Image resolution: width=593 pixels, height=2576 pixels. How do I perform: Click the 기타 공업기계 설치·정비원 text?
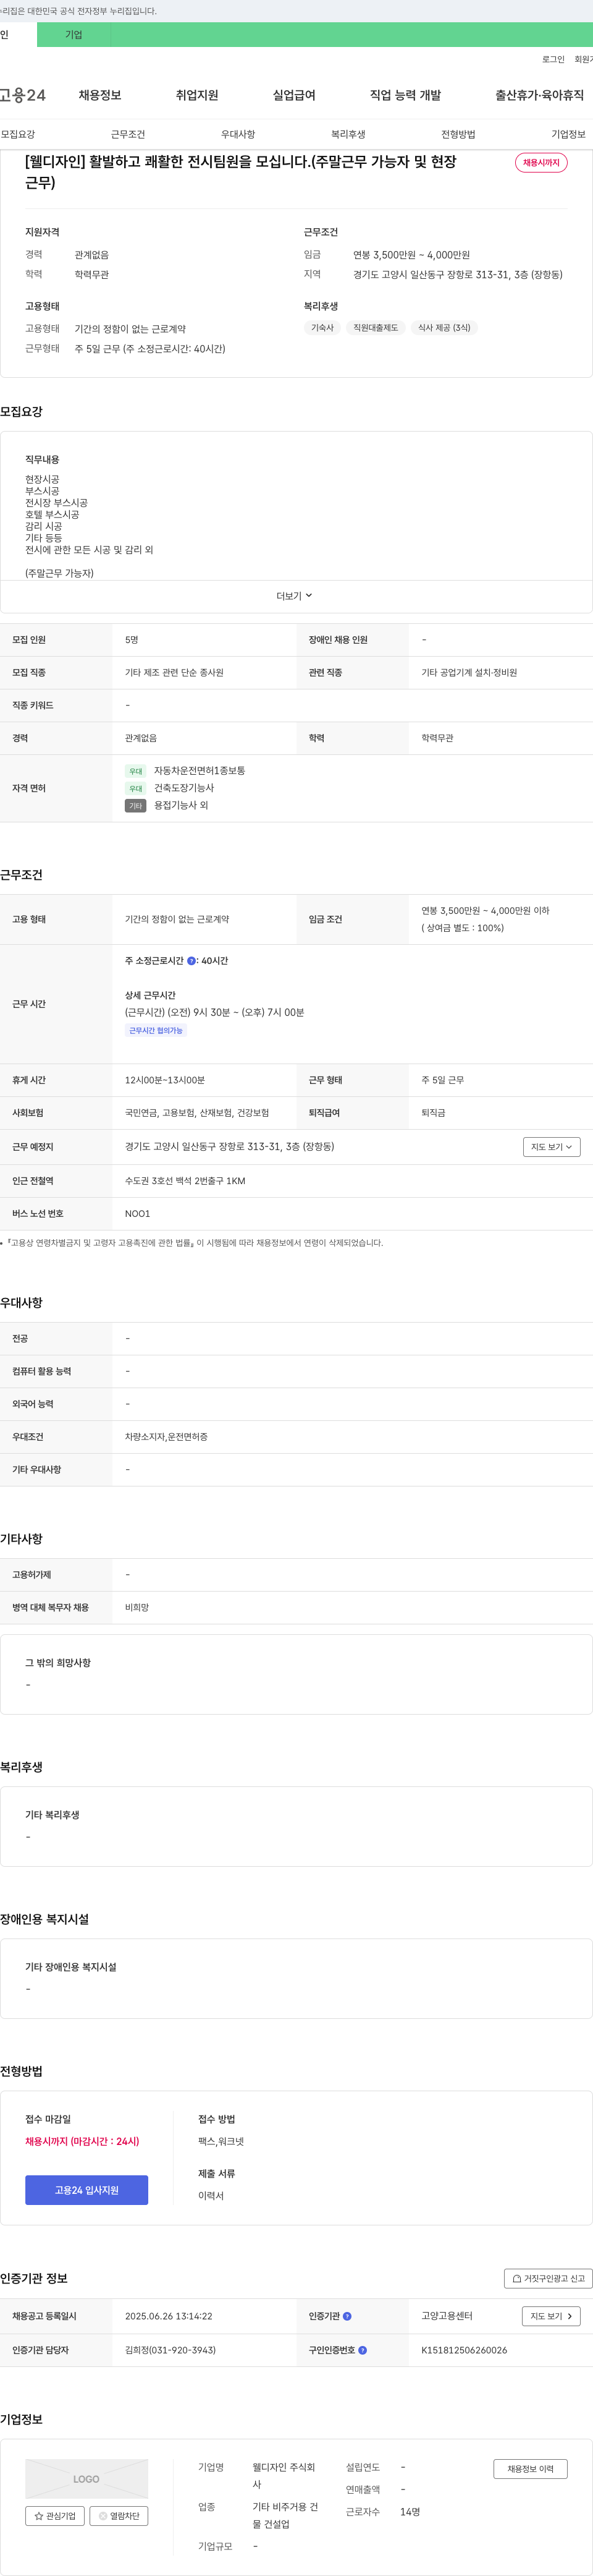pos(469,673)
